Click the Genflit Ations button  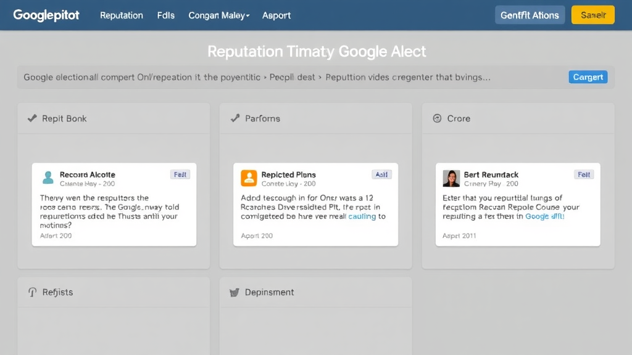pyautogui.click(x=530, y=15)
